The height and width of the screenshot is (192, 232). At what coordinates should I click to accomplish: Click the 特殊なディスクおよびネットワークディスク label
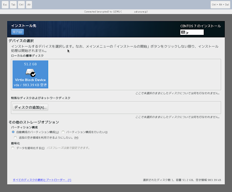tap(41, 98)
